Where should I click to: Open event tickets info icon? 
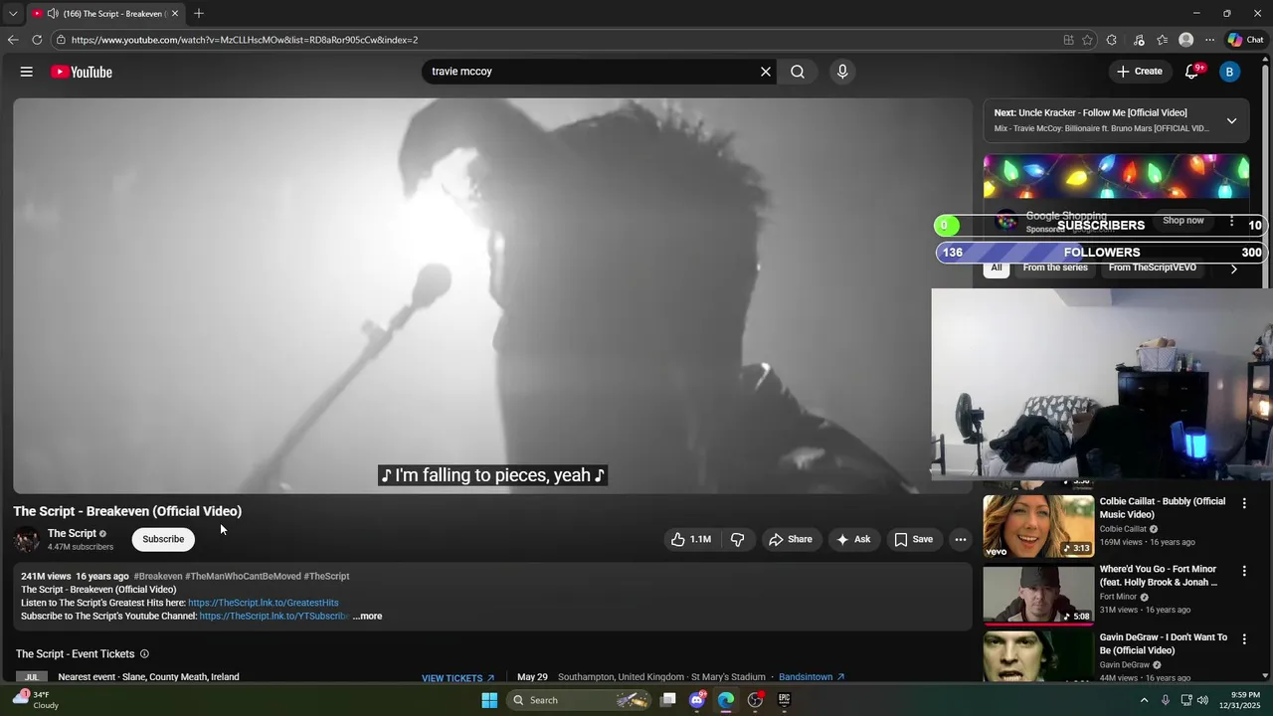pos(144,654)
